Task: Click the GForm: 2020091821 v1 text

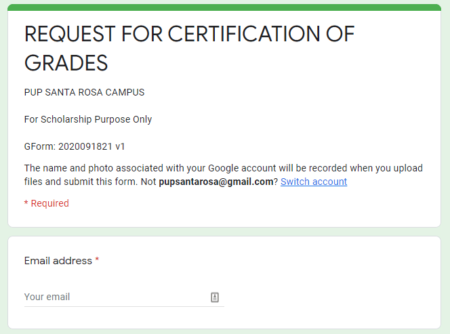Action: [x=75, y=146]
